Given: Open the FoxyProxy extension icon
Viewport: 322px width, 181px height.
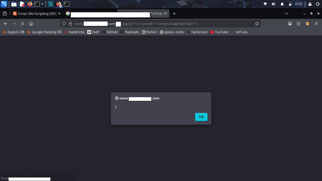Looking at the screenshot, I should (307, 24).
